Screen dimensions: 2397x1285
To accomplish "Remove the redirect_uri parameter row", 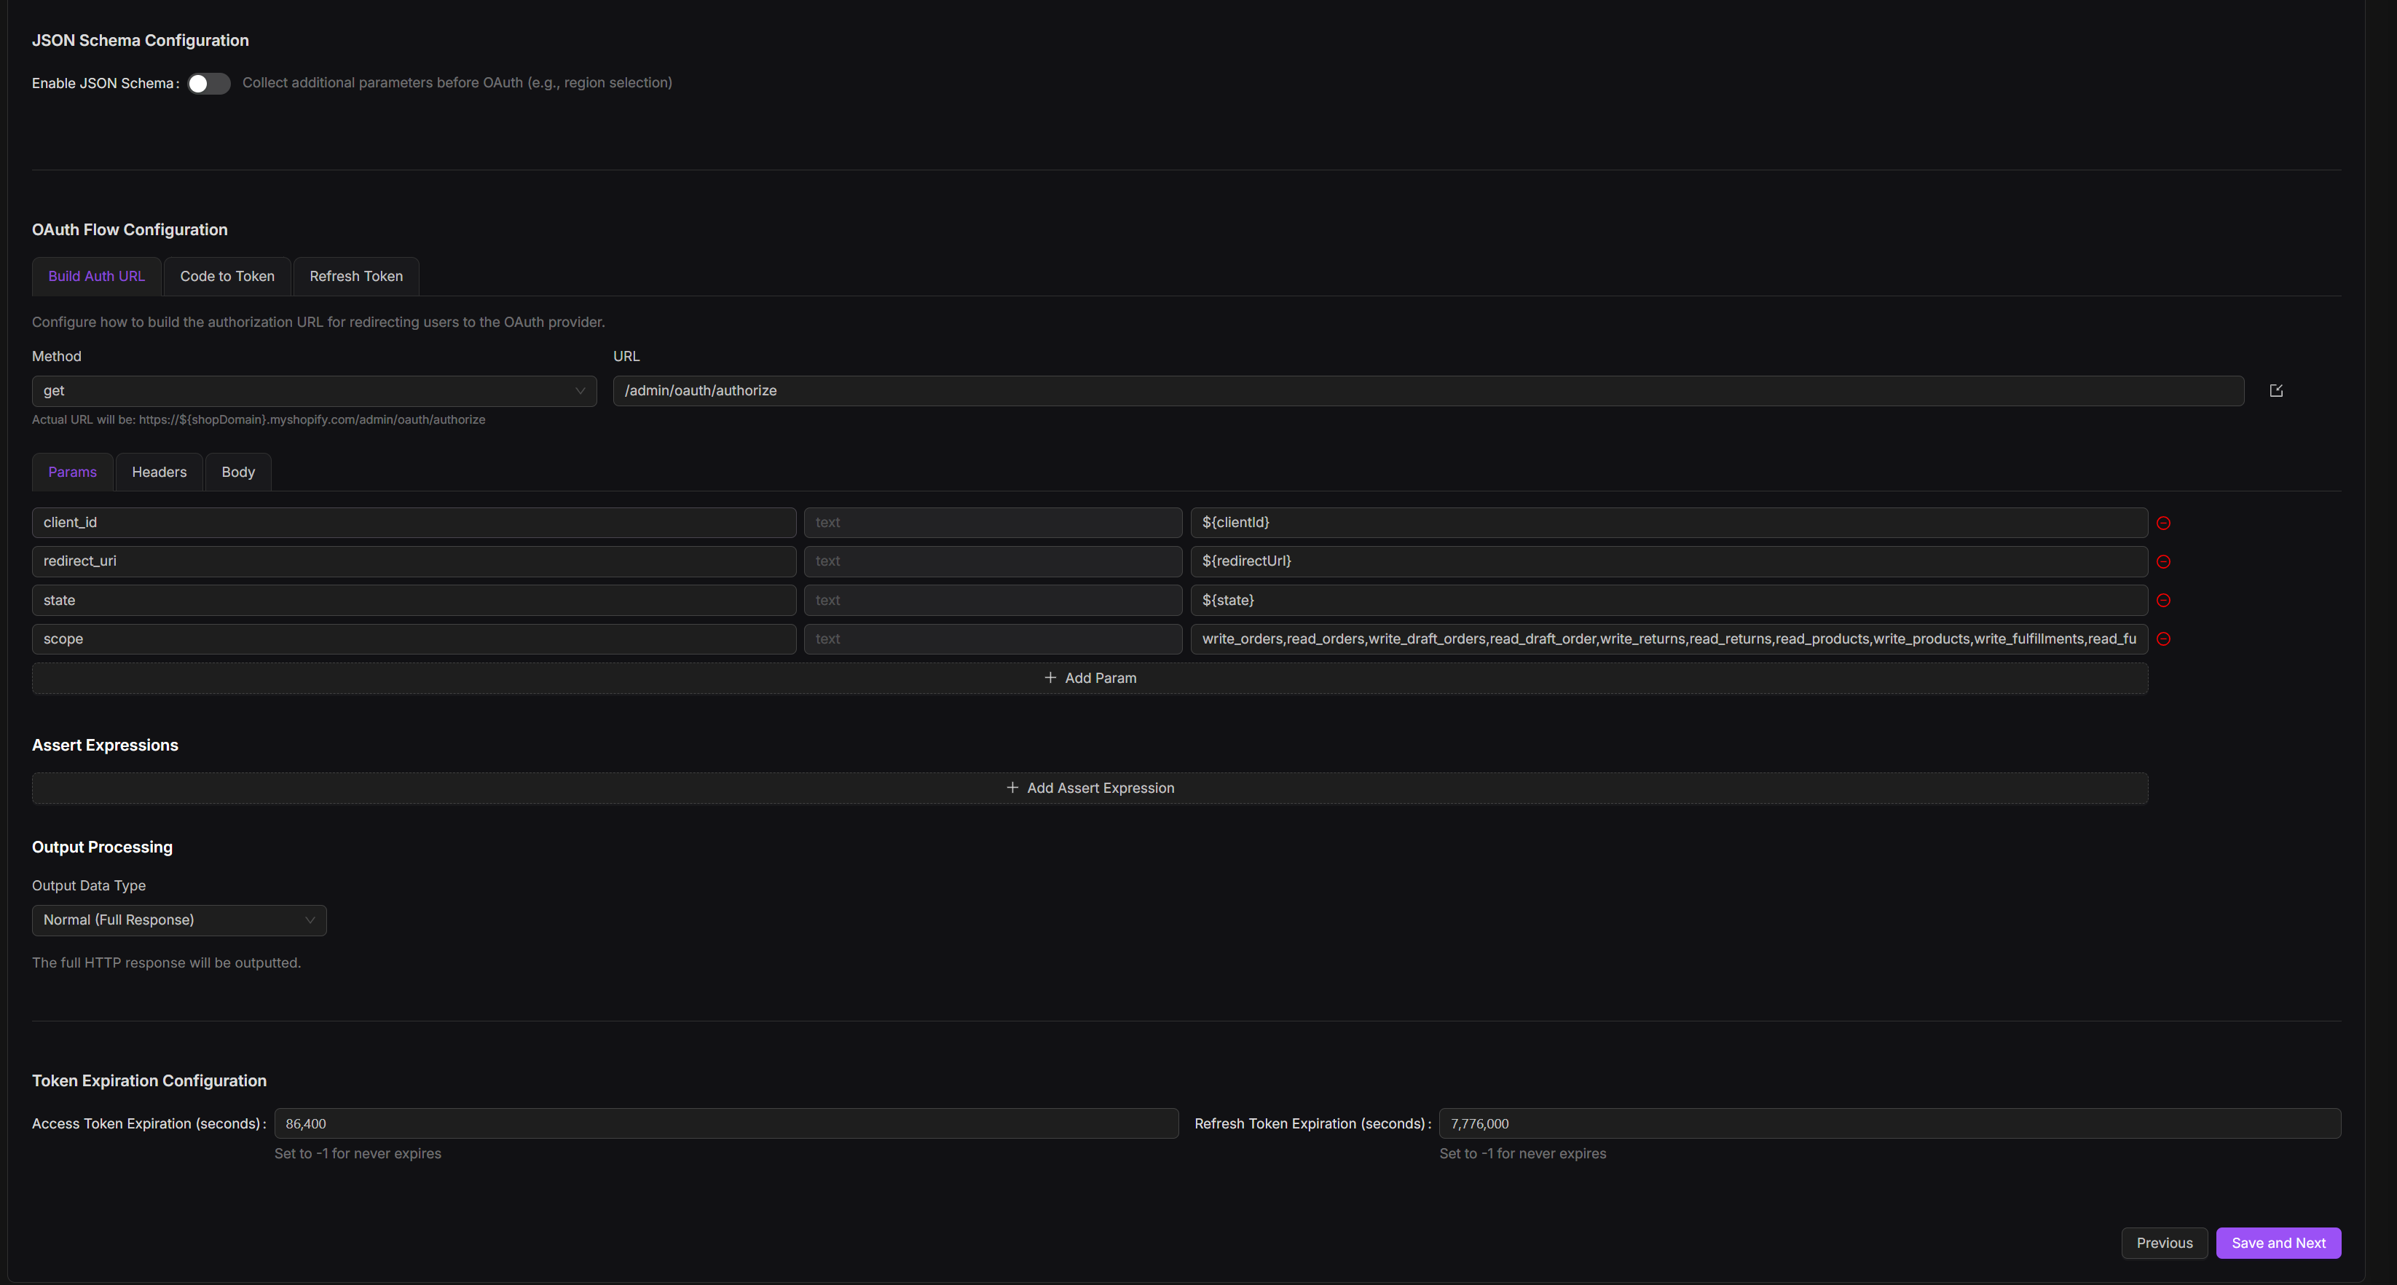I will coord(2163,561).
